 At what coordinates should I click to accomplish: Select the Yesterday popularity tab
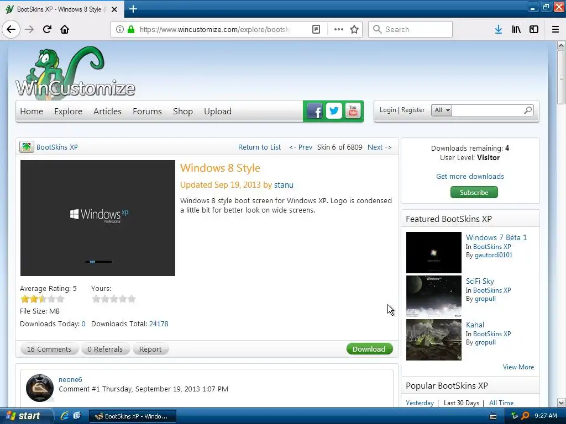pos(420,402)
